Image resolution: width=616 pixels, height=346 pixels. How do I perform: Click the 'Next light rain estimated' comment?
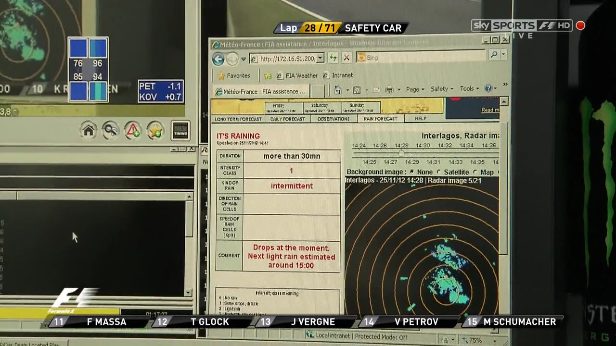292,257
